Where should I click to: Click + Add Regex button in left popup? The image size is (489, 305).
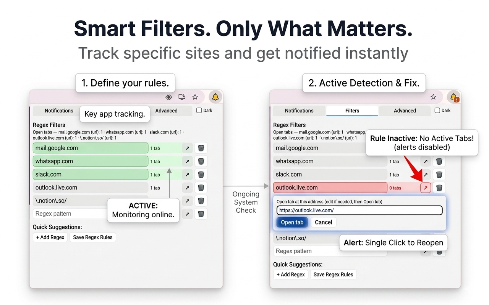(x=50, y=237)
